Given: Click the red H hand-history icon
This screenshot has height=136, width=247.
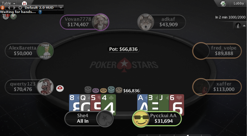Looking at the screenshot, I should coord(24,3).
